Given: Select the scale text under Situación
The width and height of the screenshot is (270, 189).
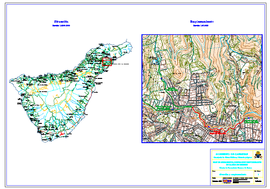Looking at the screenshot, I should point(61,26).
